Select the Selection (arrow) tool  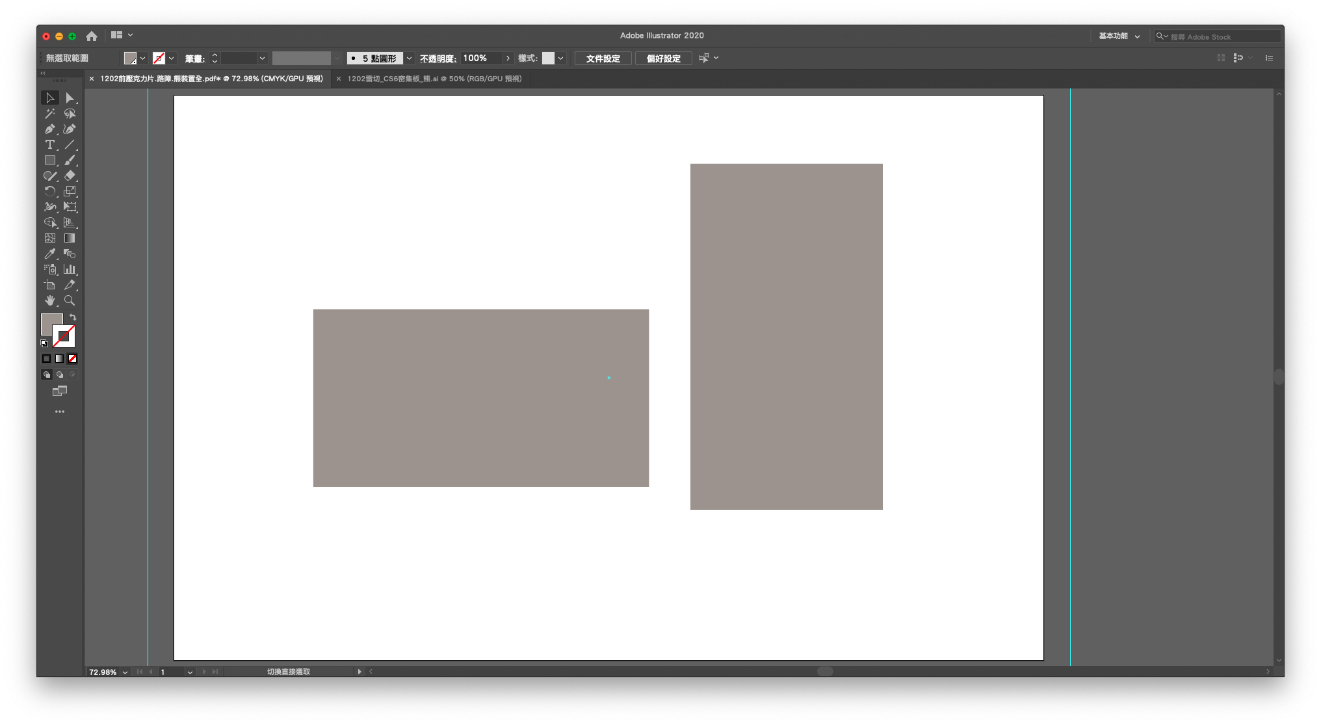[50, 98]
